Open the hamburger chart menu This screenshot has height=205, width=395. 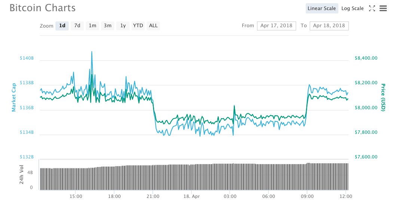(x=383, y=8)
